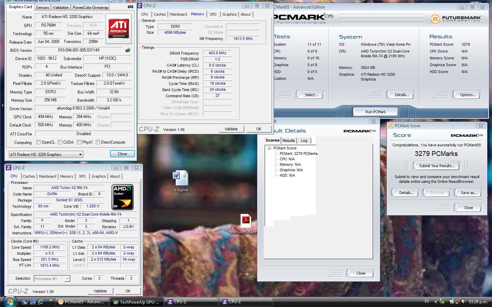The width and height of the screenshot is (492, 307).
Task: Select HD 3200 Graphics Name field
Action: coord(69,17)
